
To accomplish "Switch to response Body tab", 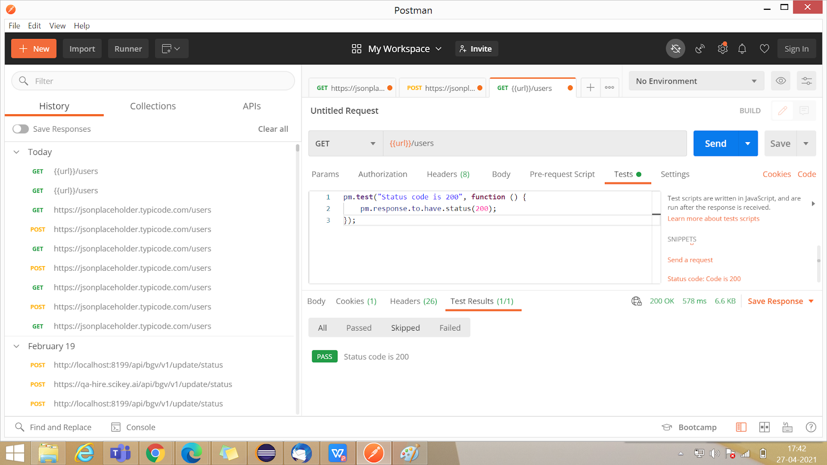I will click(x=316, y=301).
